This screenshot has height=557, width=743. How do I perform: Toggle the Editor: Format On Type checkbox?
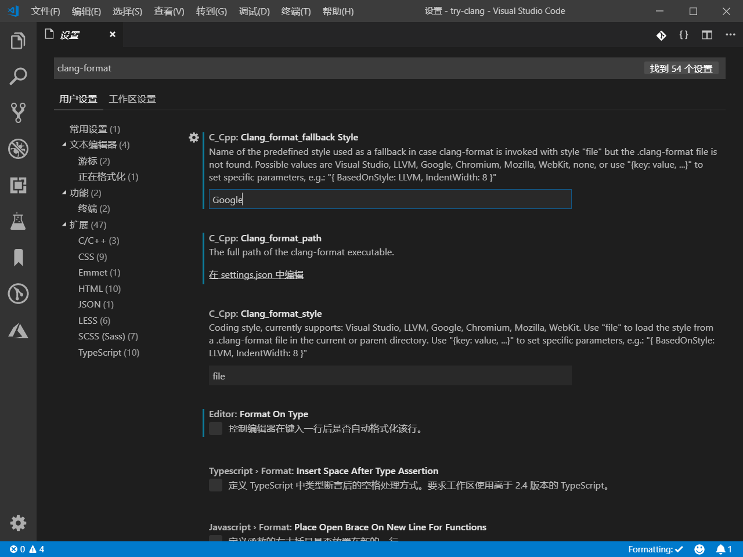(x=215, y=429)
